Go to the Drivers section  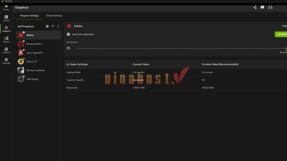click(x=6, y=18)
